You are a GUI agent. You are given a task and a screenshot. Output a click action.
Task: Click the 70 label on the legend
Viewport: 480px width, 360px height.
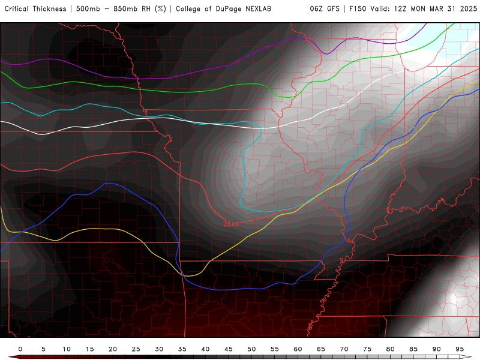(344, 349)
